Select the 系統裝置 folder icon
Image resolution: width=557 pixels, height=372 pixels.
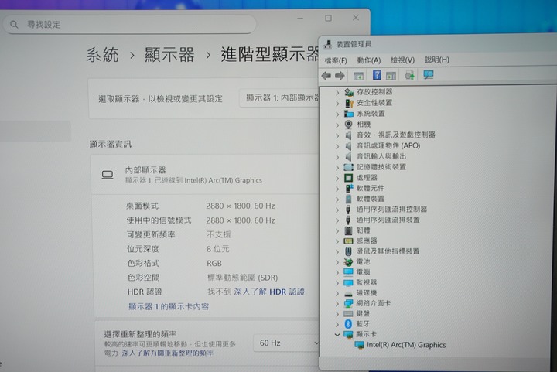coord(349,114)
